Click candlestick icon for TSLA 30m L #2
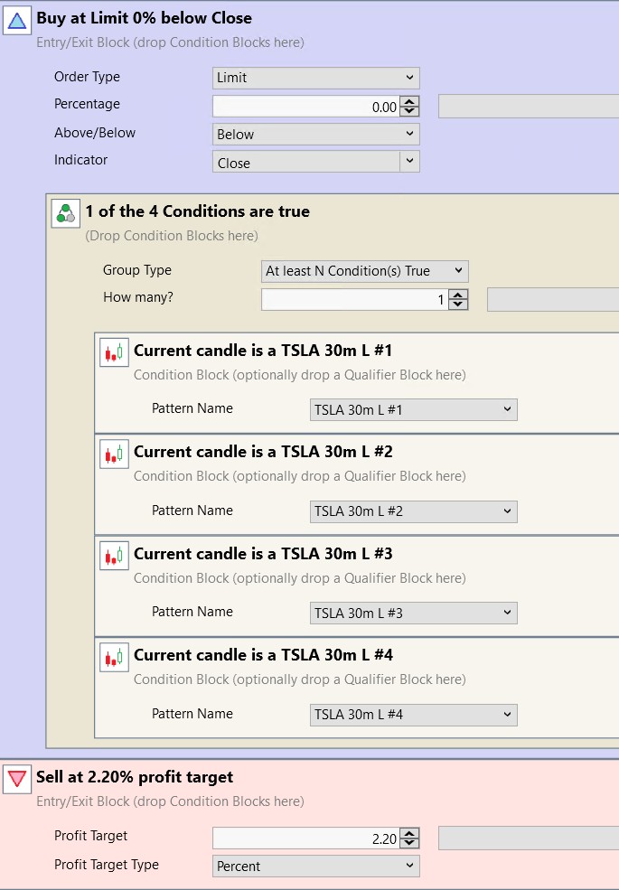 [113, 454]
